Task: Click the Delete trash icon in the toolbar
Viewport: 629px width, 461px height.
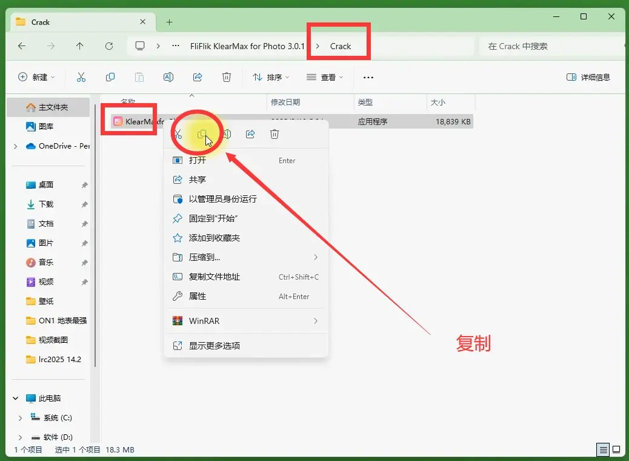Action: click(227, 77)
